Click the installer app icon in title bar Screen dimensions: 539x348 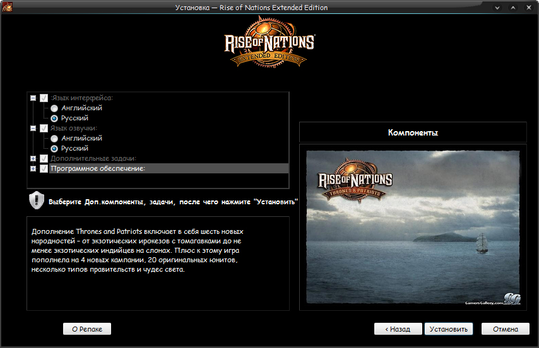tap(8, 8)
